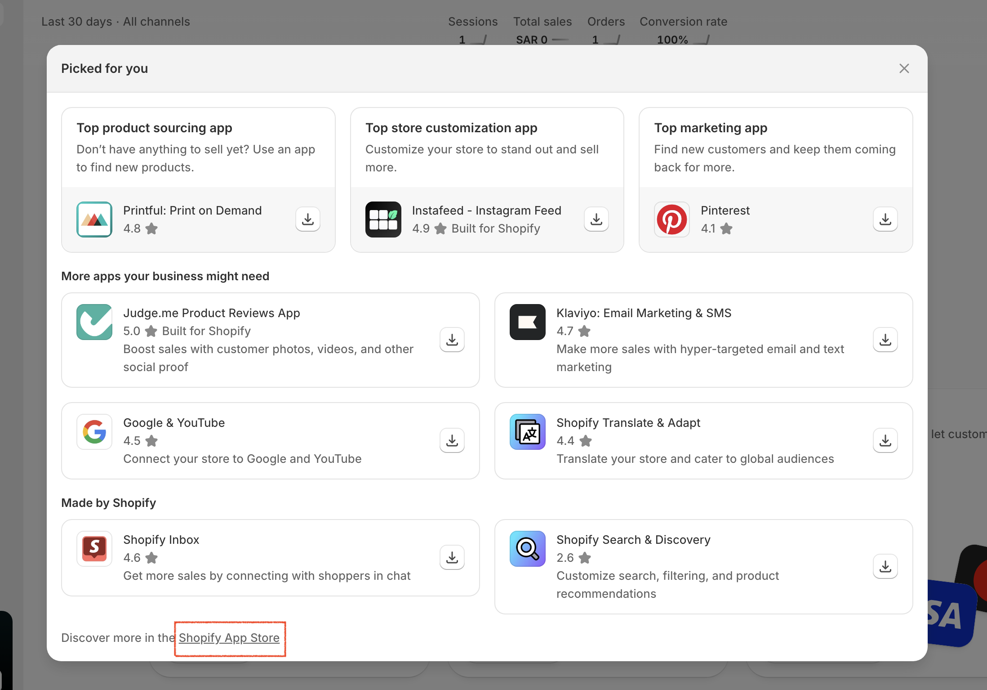Click the Conversion rate metric behind the dialog

pos(683,31)
